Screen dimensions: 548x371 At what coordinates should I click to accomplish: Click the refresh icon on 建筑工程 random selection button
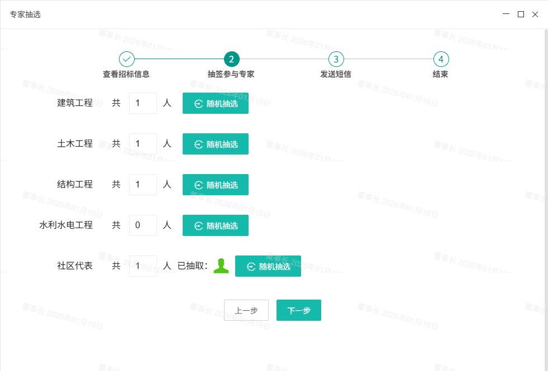[198, 103]
